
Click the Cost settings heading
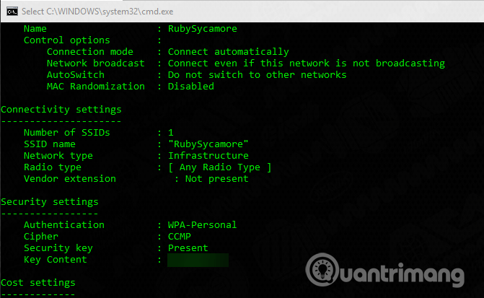pos(38,283)
